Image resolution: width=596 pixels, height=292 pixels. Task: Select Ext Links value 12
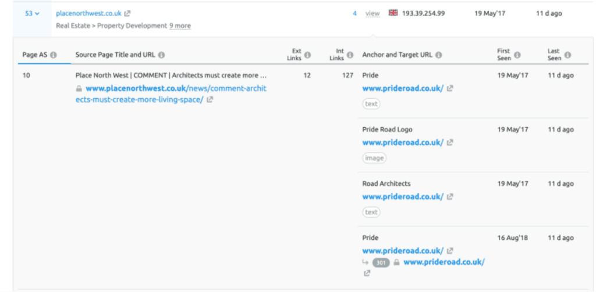[307, 75]
